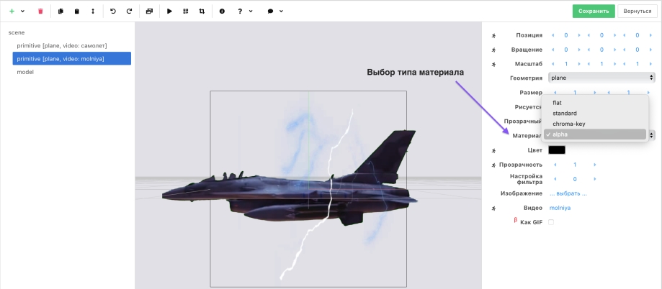Viewport: 662px width, 289px height.
Task: Click the molniya video link
Action: pyautogui.click(x=560, y=208)
